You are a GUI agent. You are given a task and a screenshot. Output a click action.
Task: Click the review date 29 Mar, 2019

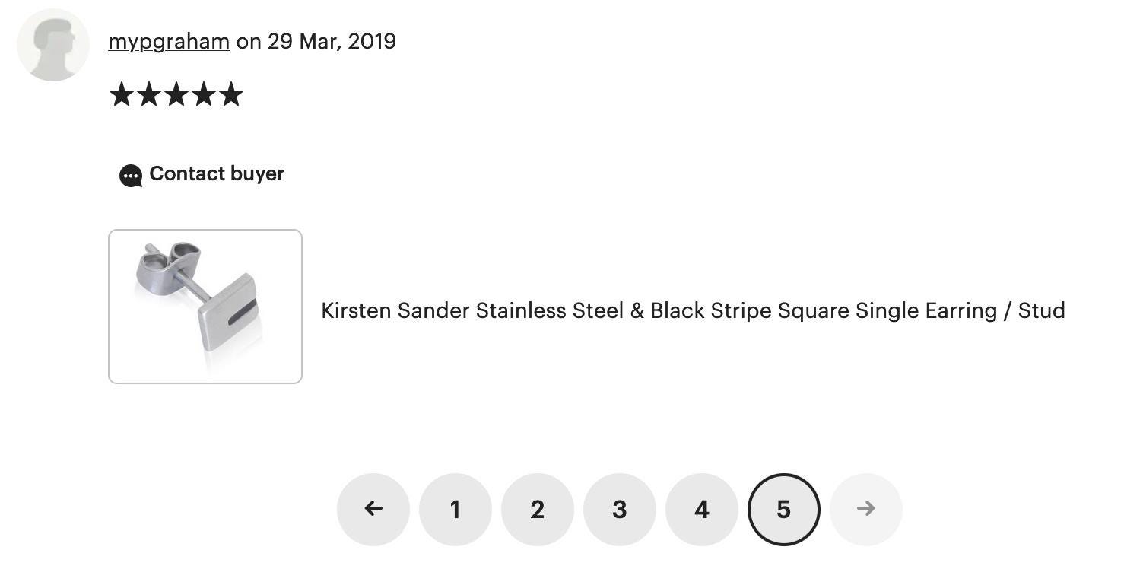[x=332, y=41]
